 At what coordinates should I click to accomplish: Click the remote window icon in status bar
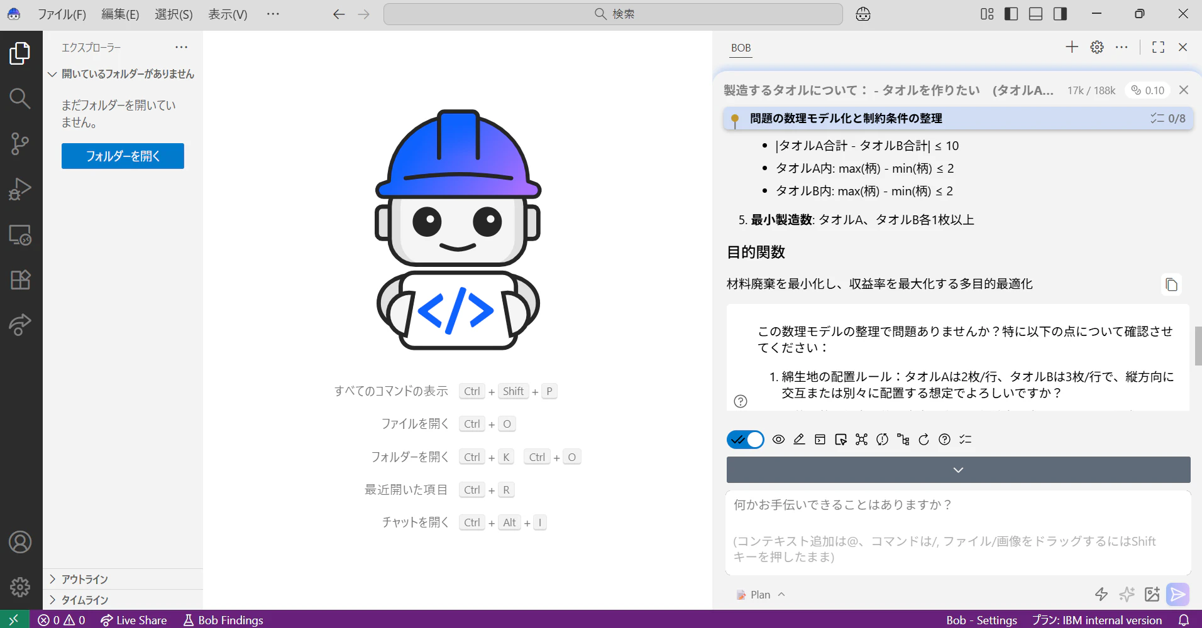[x=14, y=620]
